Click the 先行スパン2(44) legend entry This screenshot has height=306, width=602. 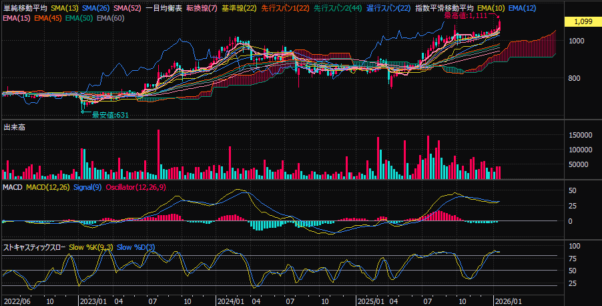point(338,8)
